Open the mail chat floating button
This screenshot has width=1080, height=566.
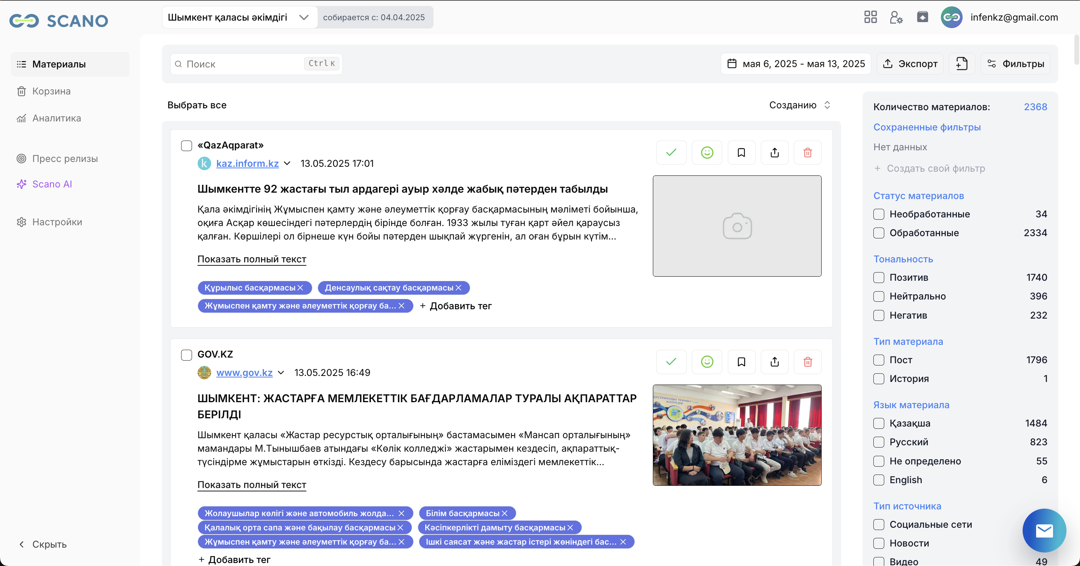1044,530
